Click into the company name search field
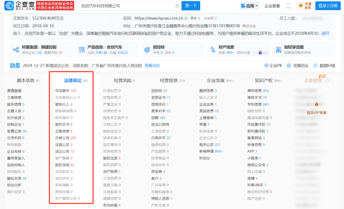This screenshot has height=209, width=344. [127, 6]
